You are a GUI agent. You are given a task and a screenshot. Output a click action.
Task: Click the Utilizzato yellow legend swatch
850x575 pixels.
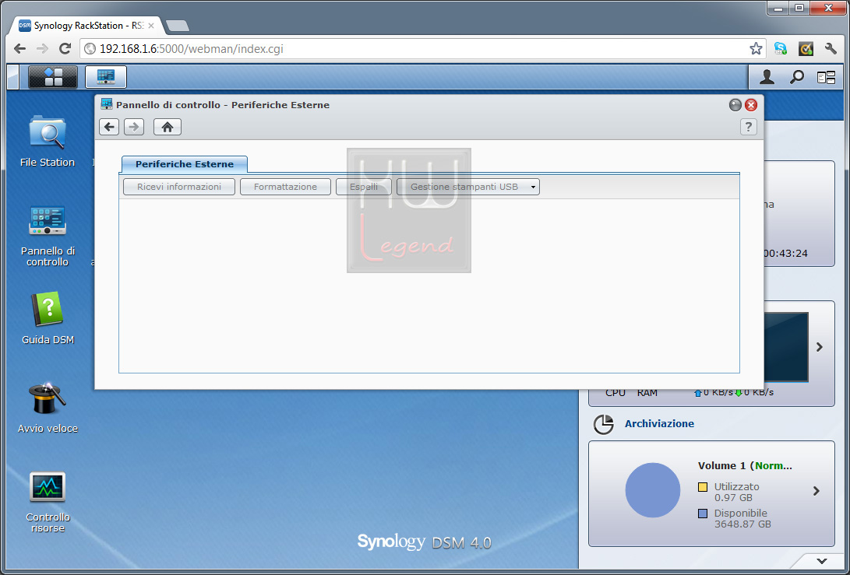click(703, 487)
